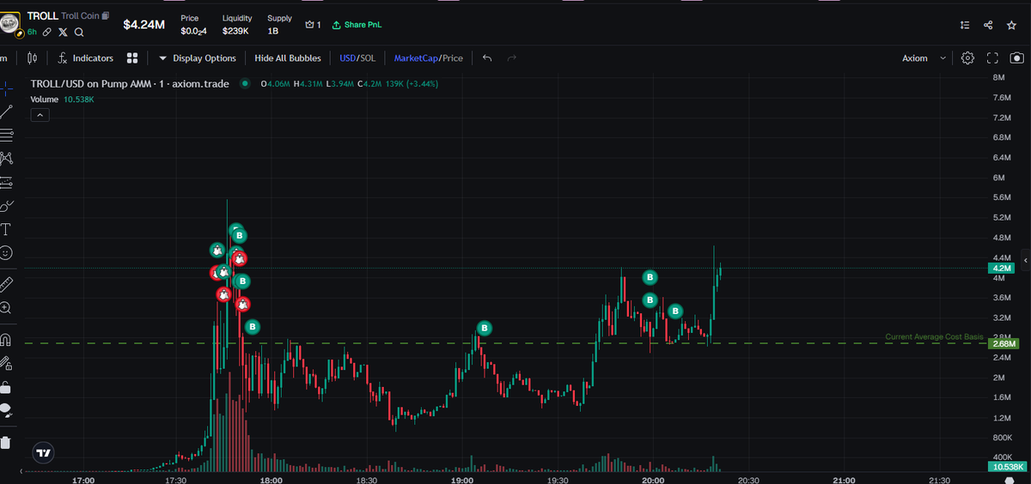
Task: Open the candlestick chart type selector
Action: click(x=33, y=58)
